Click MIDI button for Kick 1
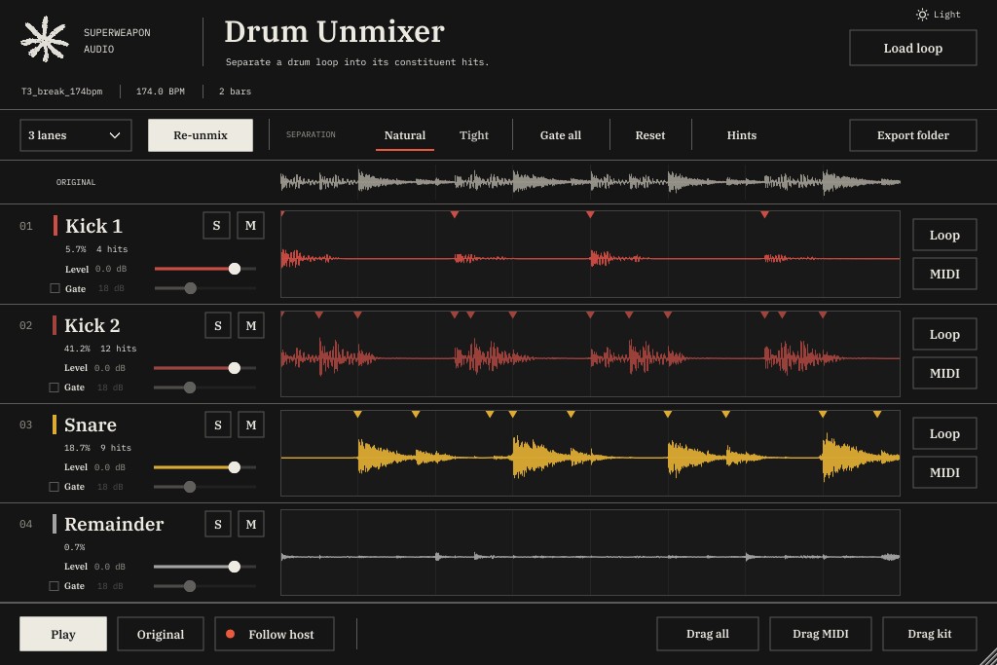 pos(944,274)
